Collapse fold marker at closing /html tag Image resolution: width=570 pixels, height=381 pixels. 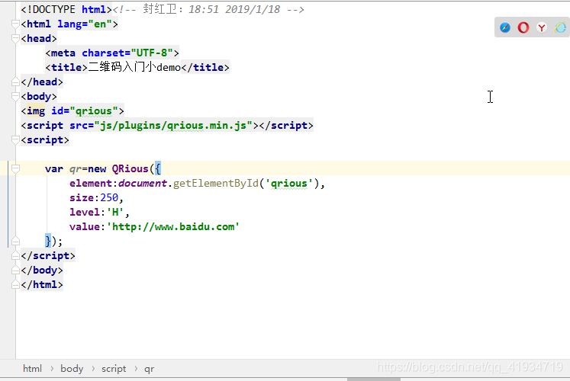click(x=15, y=285)
